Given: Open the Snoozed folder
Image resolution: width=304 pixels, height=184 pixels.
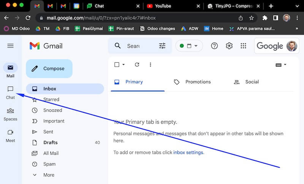Looking at the screenshot, I should 65,110.
